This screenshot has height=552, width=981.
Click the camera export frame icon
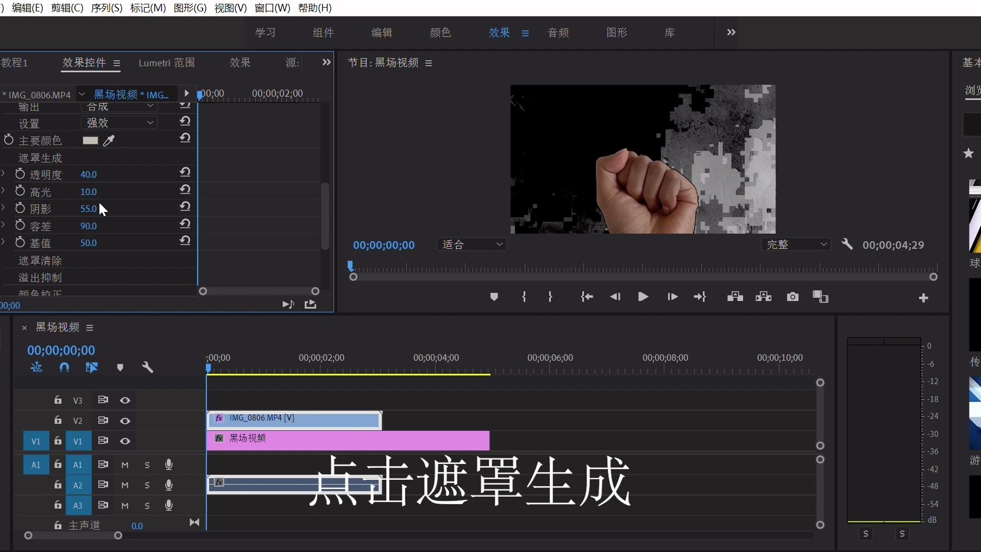point(793,297)
